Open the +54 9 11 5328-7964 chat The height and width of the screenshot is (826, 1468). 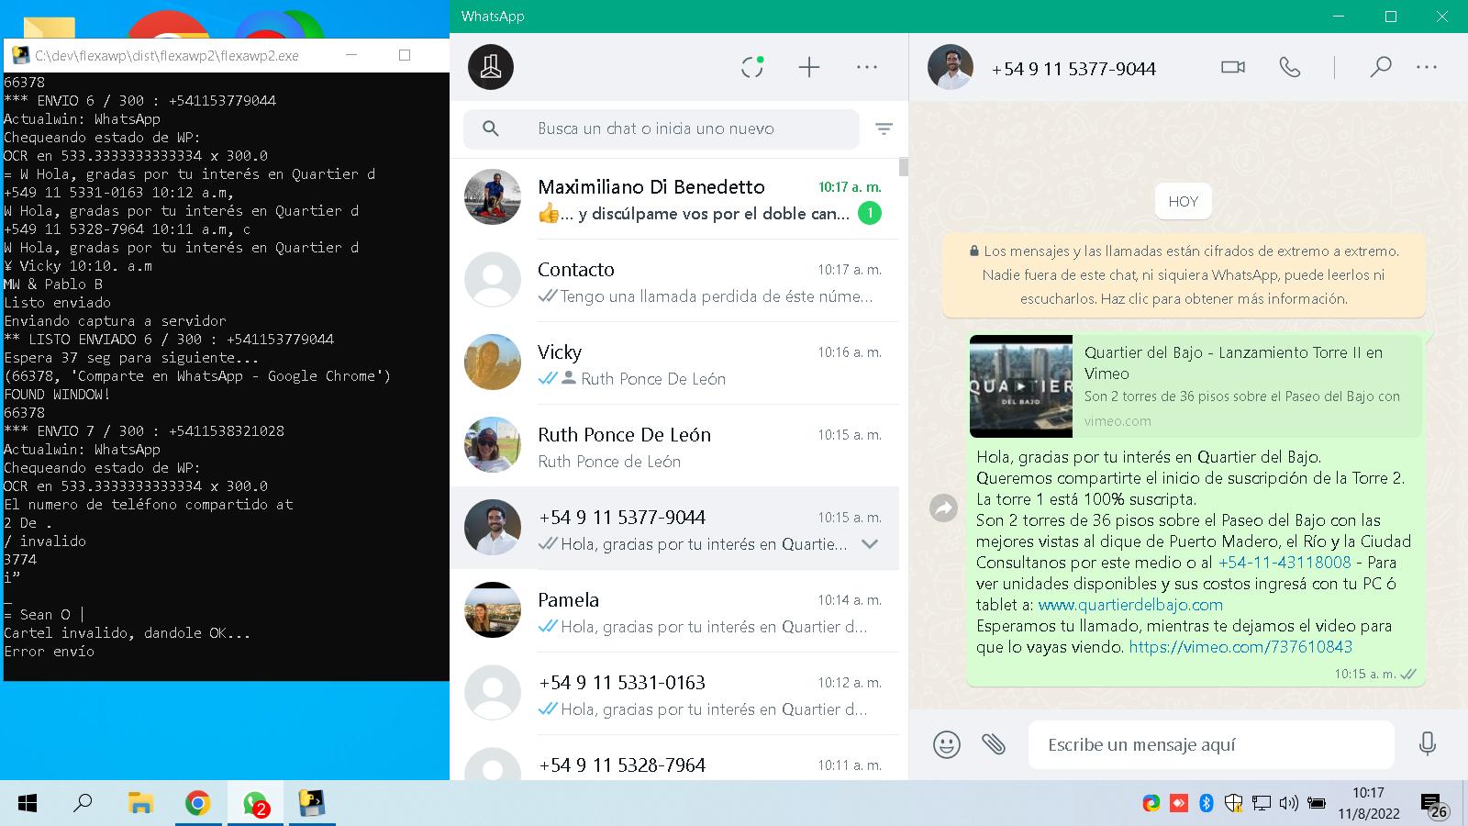674,760
